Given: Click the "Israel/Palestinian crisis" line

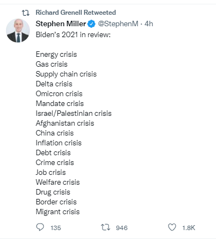Looking at the screenshot, I should pos(74,113).
